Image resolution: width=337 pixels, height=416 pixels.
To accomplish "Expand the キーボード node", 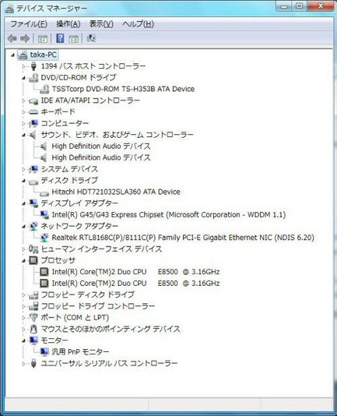I will coord(24,112).
